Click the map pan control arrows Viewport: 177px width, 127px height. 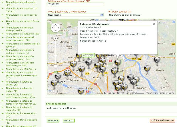click(56, 28)
